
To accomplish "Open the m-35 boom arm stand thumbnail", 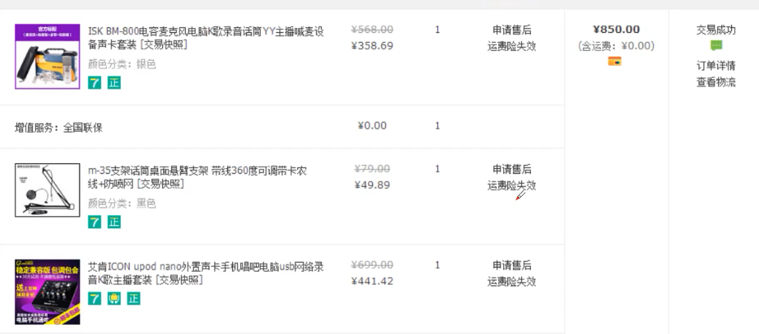I will coord(47,190).
